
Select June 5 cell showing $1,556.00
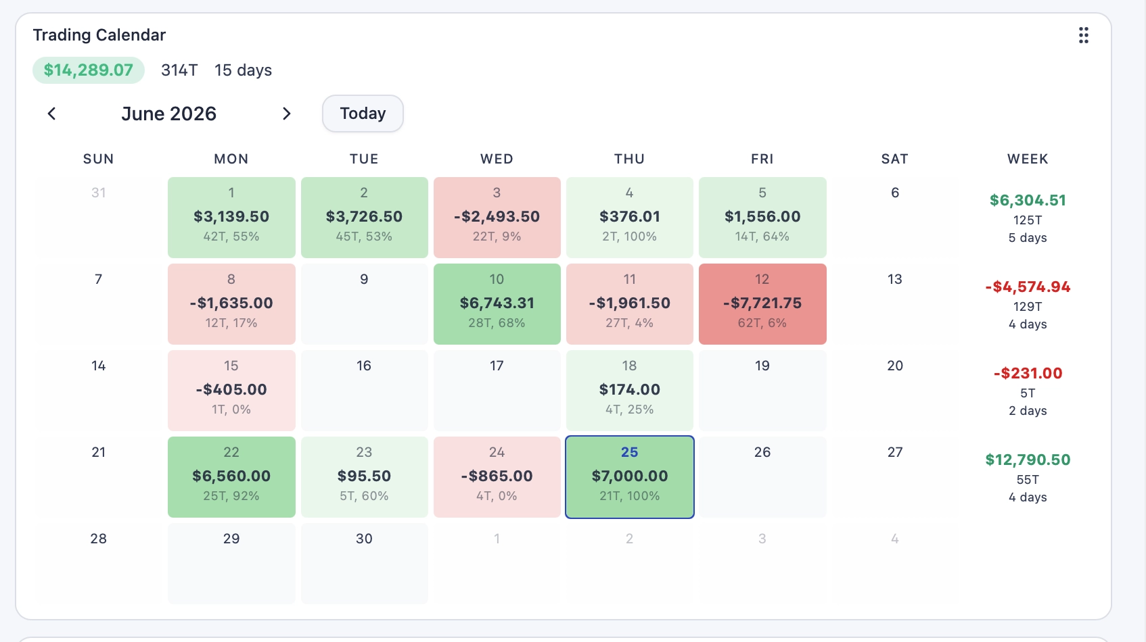point(762,218)
